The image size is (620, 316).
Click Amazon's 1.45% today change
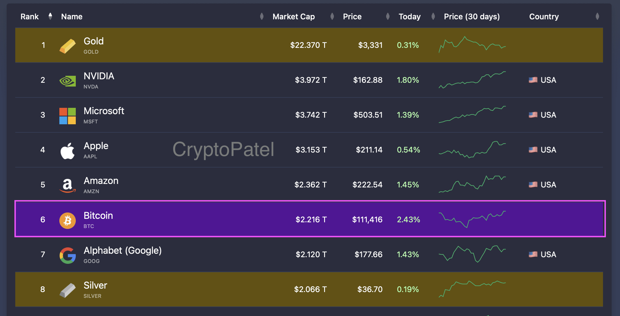408,185
